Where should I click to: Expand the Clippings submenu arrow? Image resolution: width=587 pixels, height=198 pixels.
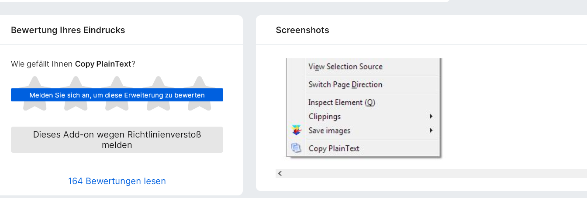431,116
